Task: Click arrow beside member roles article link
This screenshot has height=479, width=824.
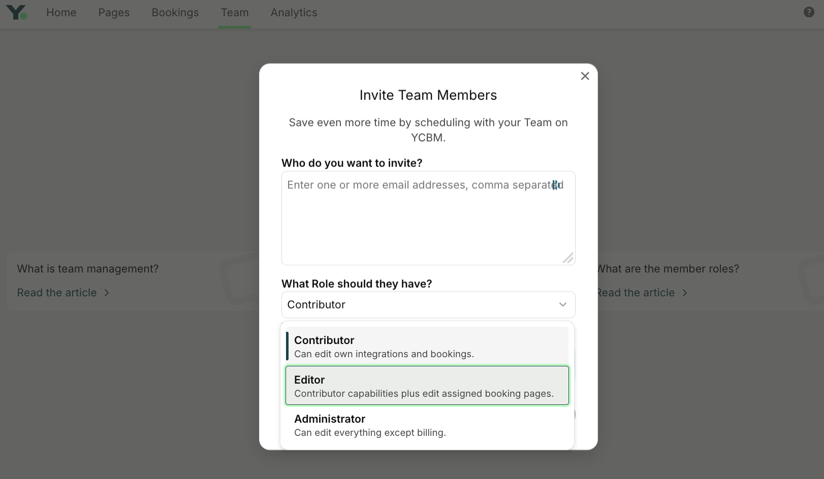Action: [x=685, y=293]
